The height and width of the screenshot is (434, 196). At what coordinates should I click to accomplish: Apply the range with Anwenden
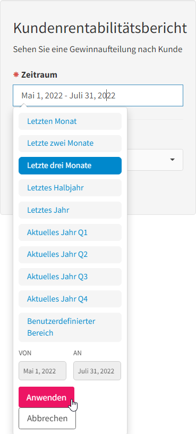pyautogui.click(x=46, y=397)
